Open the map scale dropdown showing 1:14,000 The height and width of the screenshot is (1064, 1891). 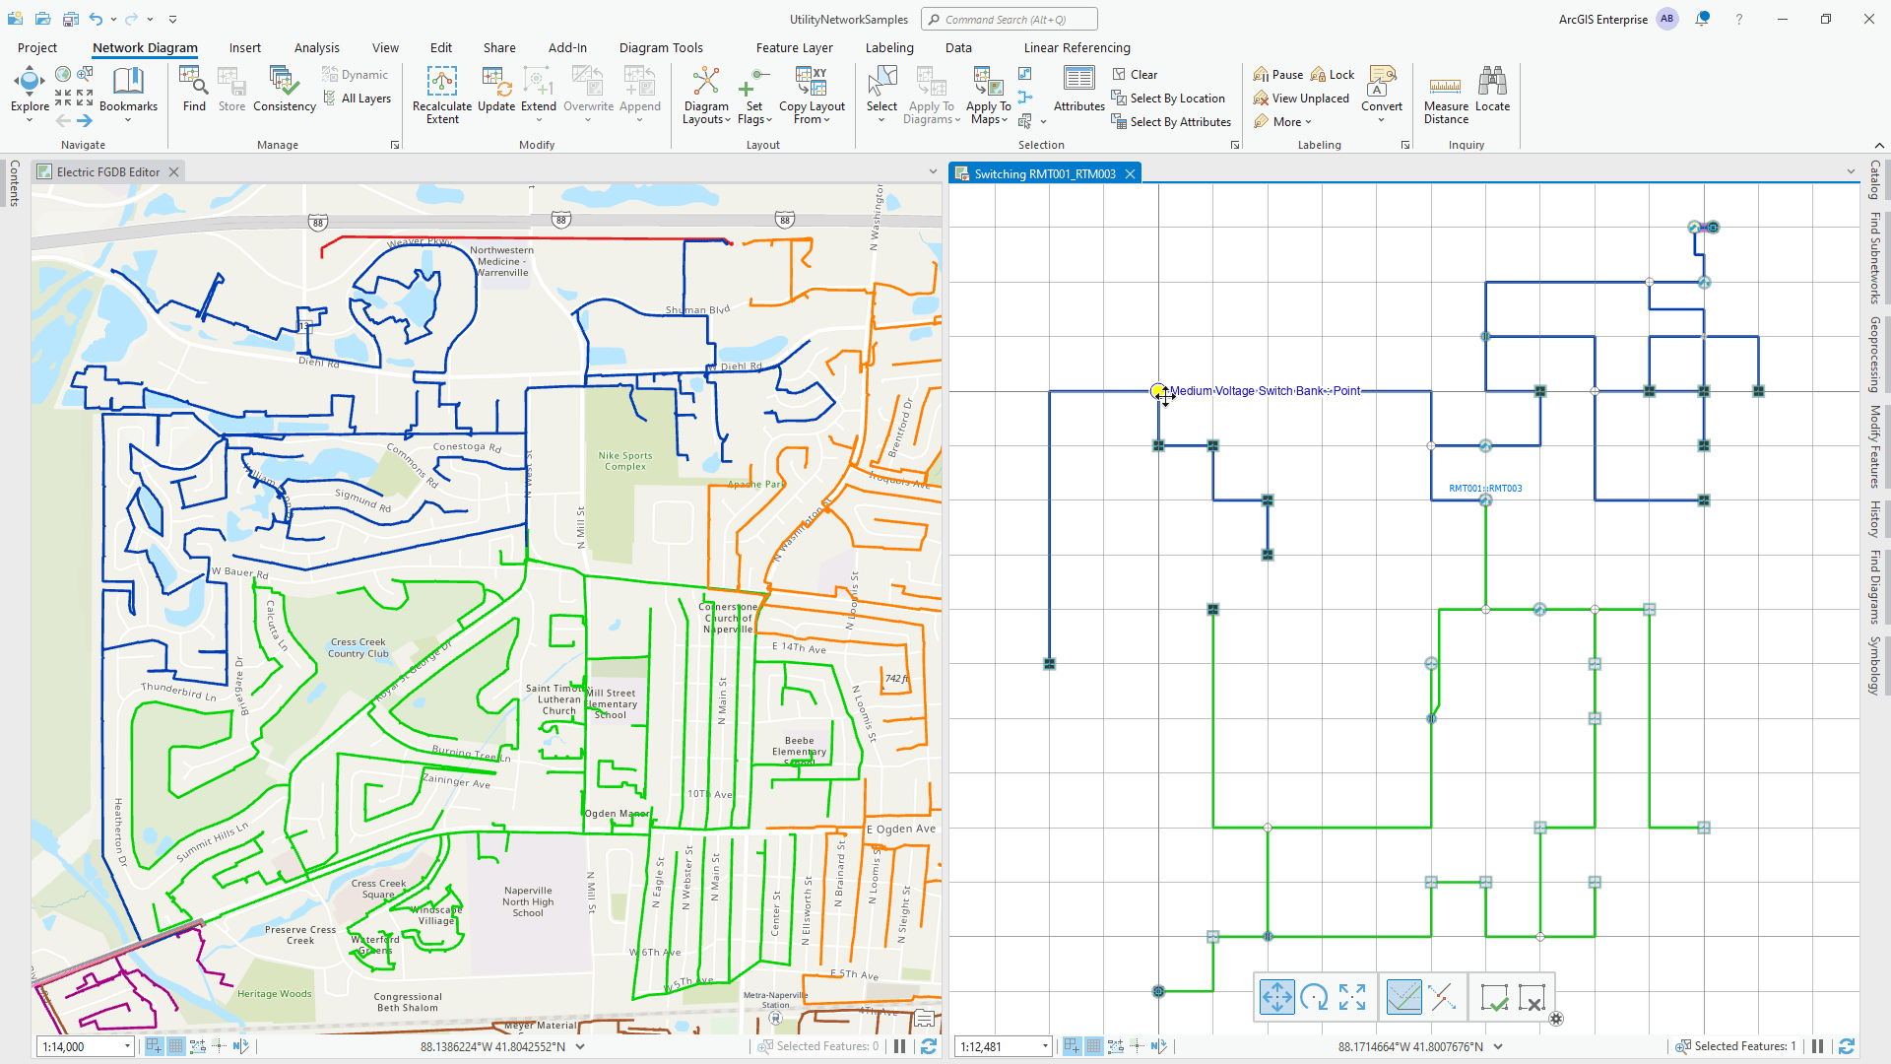(x=126, y=1046)
